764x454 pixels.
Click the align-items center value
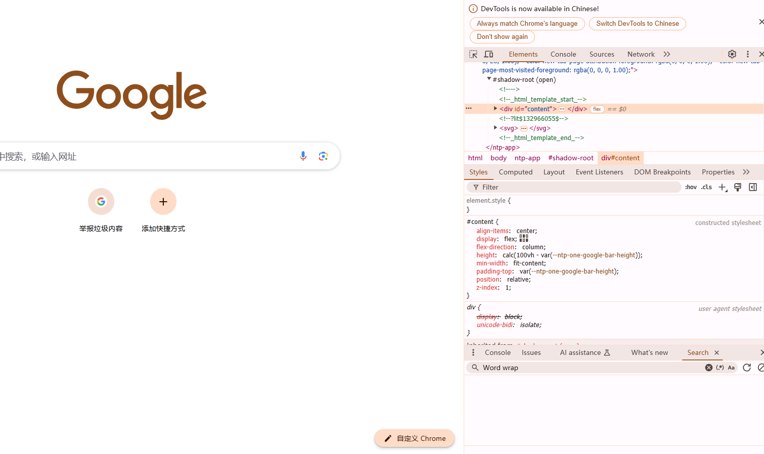coord(525,231)
